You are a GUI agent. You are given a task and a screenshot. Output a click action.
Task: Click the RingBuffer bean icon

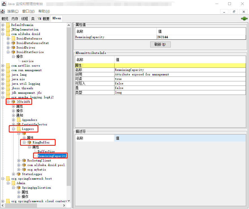tap(29, 142)
